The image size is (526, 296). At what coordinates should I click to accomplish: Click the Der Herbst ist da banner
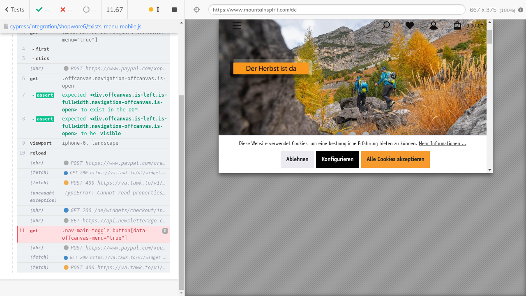(271, 69)
